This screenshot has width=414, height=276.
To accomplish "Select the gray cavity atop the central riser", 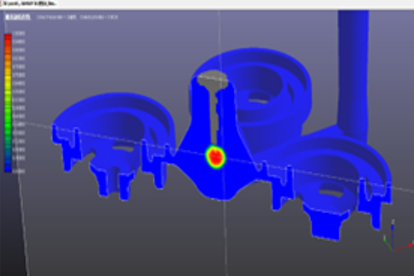I will 212,83.
